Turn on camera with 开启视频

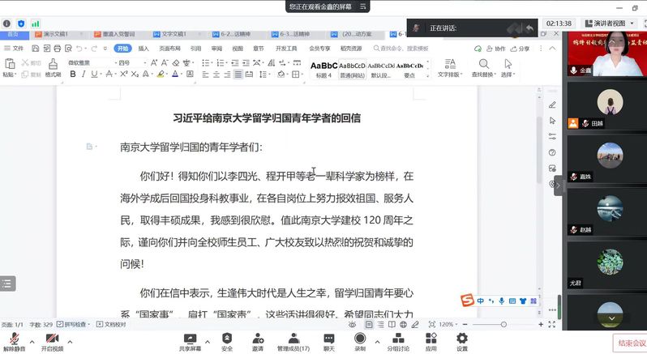[52, 339]
